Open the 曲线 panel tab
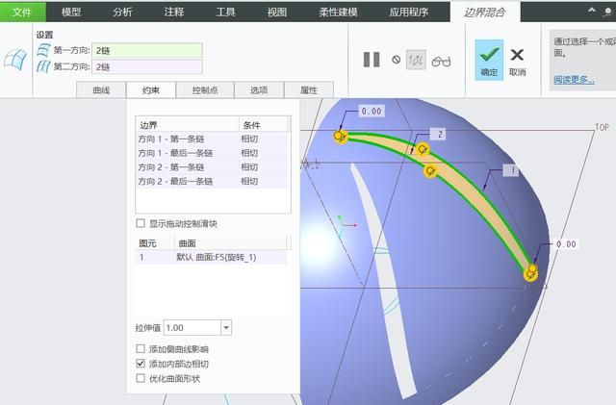Viewport: 616px width, 405px height. tap(101, 90)
